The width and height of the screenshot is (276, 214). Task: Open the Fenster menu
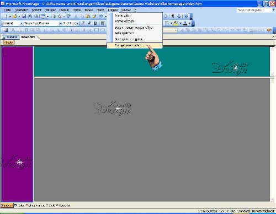(x=126, y=10)
